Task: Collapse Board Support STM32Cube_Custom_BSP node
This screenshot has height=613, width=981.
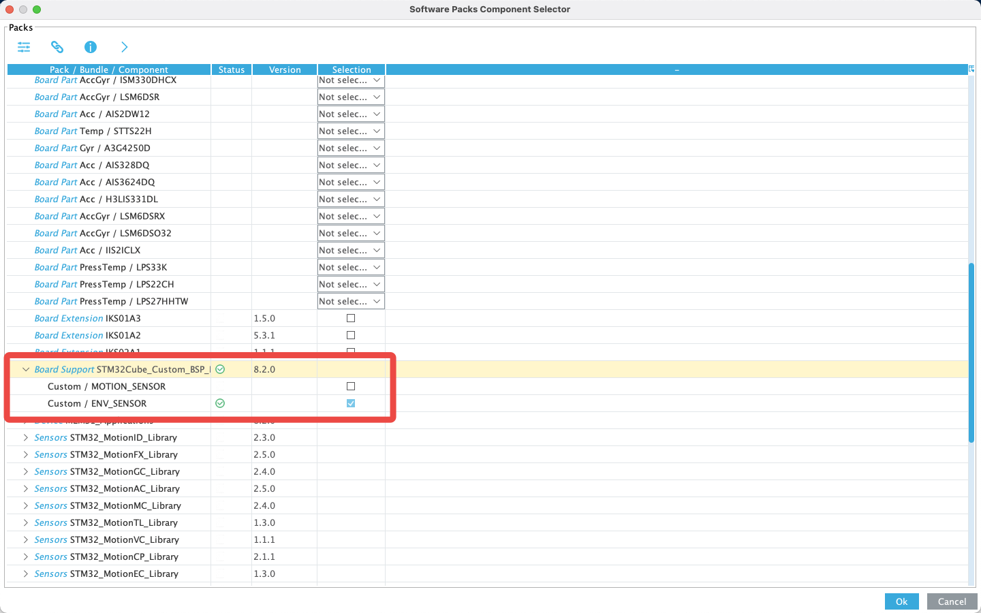Action: click(x=26, y=369)
